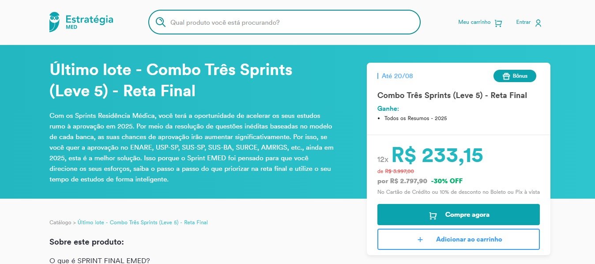Image resolution: width=595 pixels, height=264 pixels.
Task: Click the Último lote breadcrumb link
Action: coord(143,223)
